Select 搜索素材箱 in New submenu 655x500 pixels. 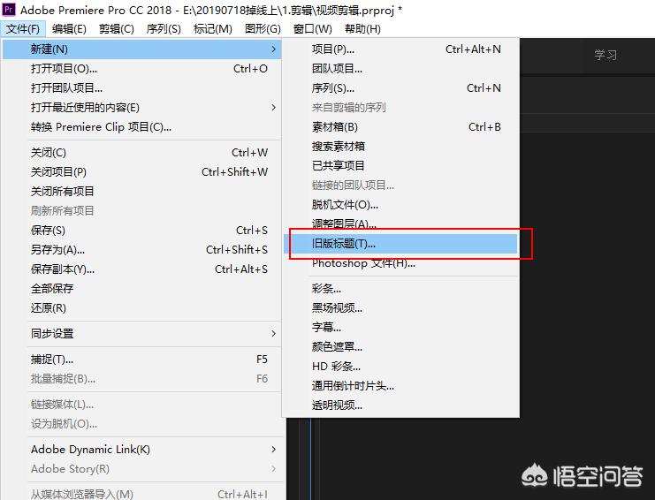400,146
